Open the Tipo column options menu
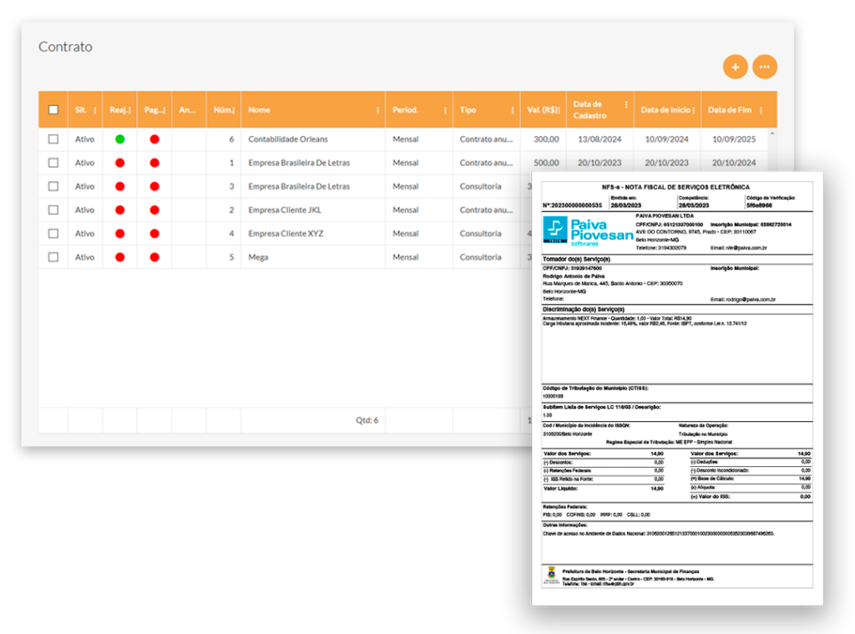 click(x=513, y=110)
